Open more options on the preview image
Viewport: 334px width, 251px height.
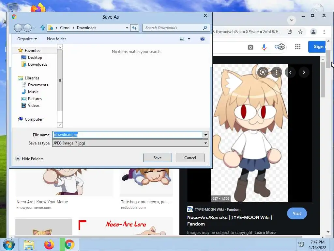277,72
